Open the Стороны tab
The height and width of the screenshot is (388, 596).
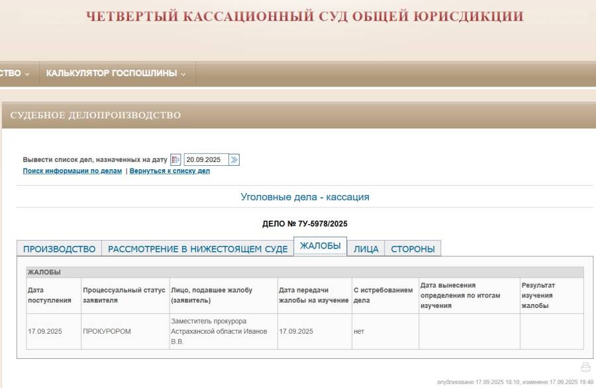[x=413, y=249]
